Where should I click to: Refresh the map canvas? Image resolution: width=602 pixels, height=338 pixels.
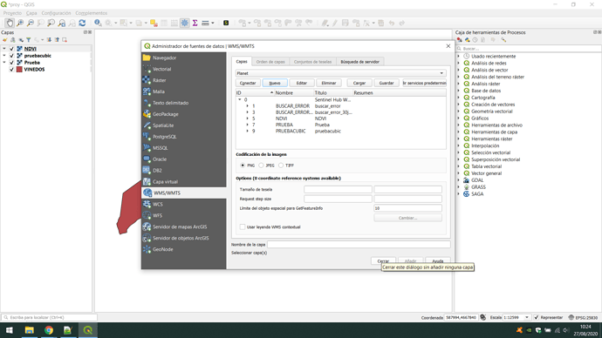[82, 23]
